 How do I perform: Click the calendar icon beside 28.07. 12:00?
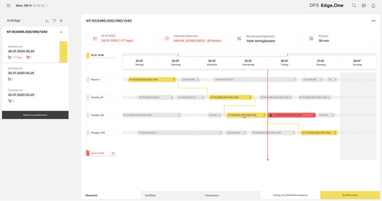113,153
